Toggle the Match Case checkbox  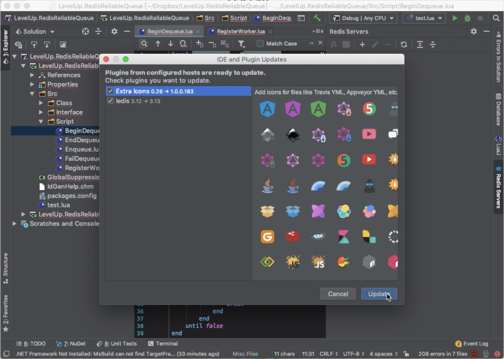coord(260,43)
